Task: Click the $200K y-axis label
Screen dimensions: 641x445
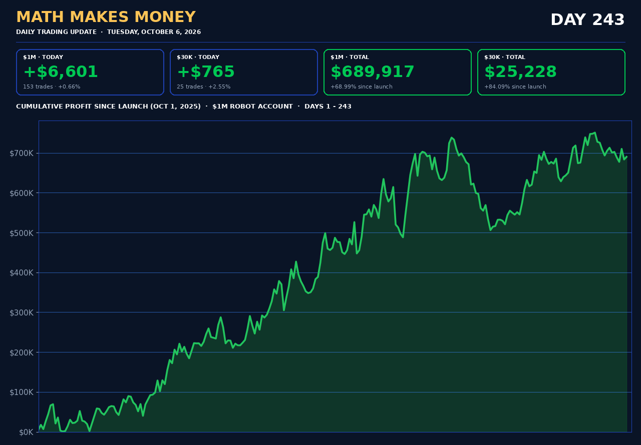Action: click(x=22, y=352)
